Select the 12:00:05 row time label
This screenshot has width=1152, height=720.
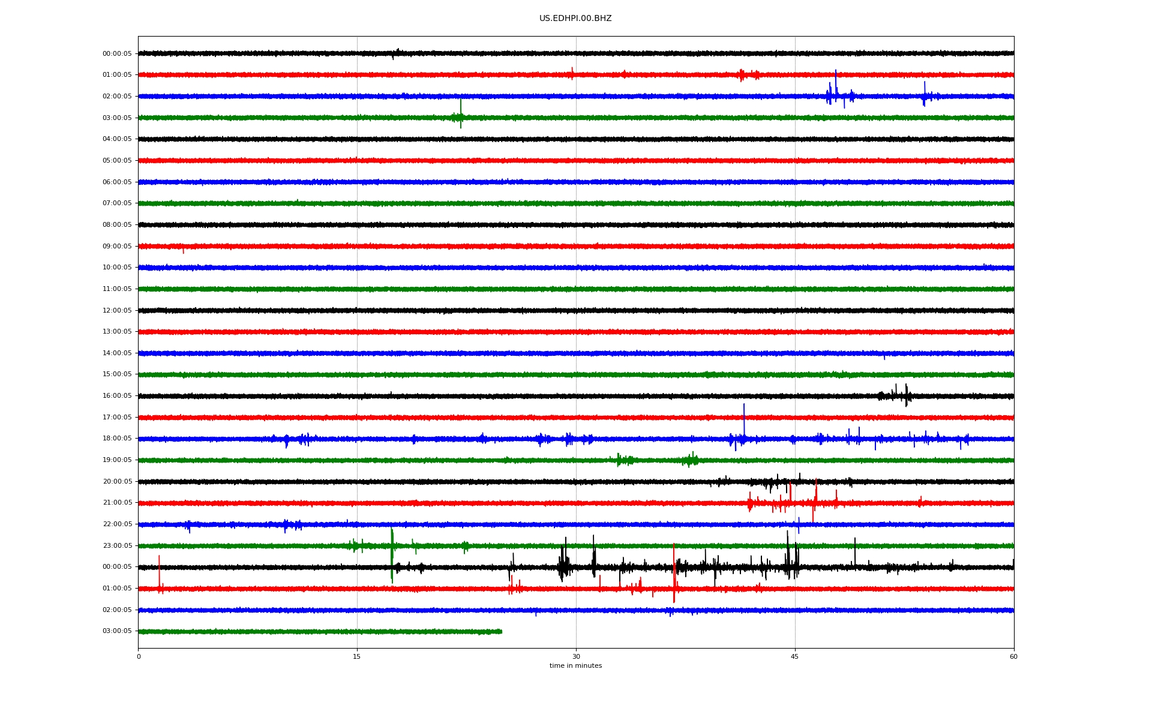click(117, 310)
